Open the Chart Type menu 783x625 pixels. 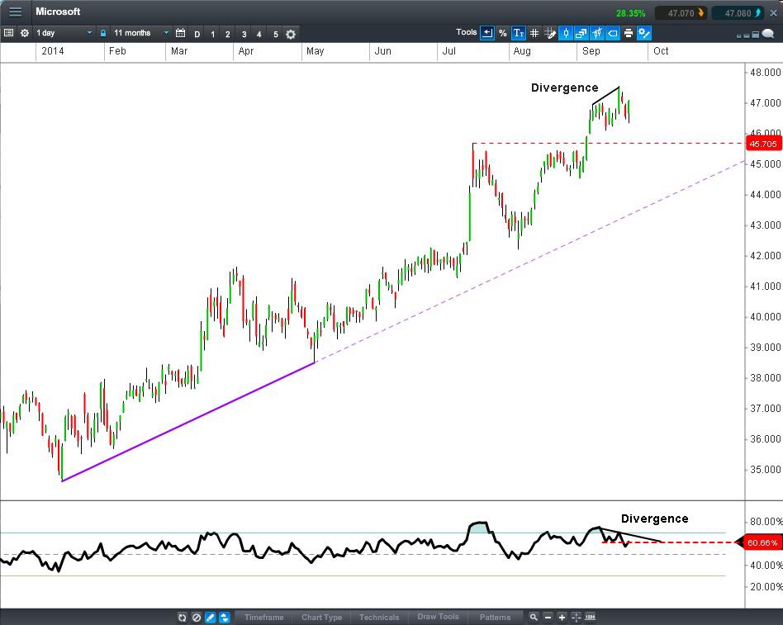pyautogui.click(x=321, y=617)
